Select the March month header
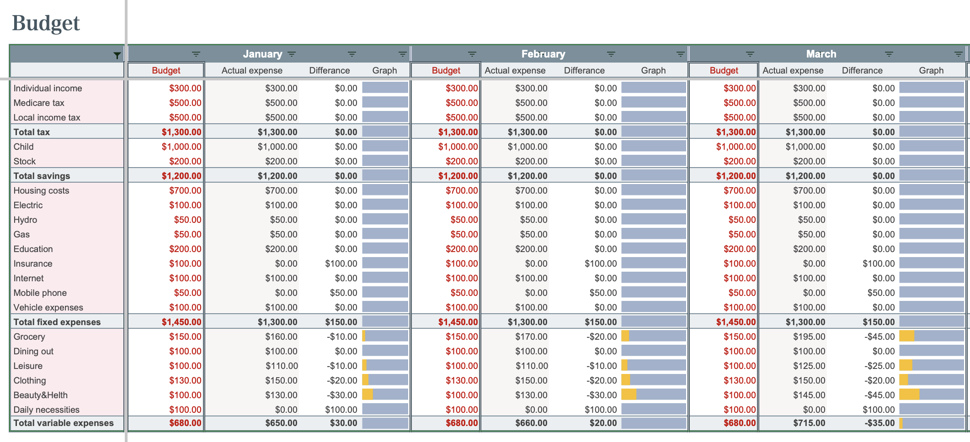 click(x=821, y=53)
